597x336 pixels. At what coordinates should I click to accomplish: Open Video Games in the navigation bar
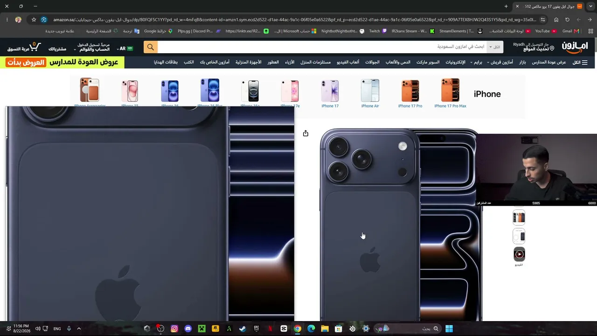coord(348,62)
